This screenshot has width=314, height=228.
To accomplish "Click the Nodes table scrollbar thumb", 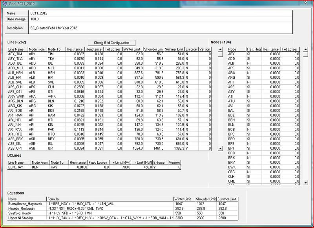I will tap(305, 54).
